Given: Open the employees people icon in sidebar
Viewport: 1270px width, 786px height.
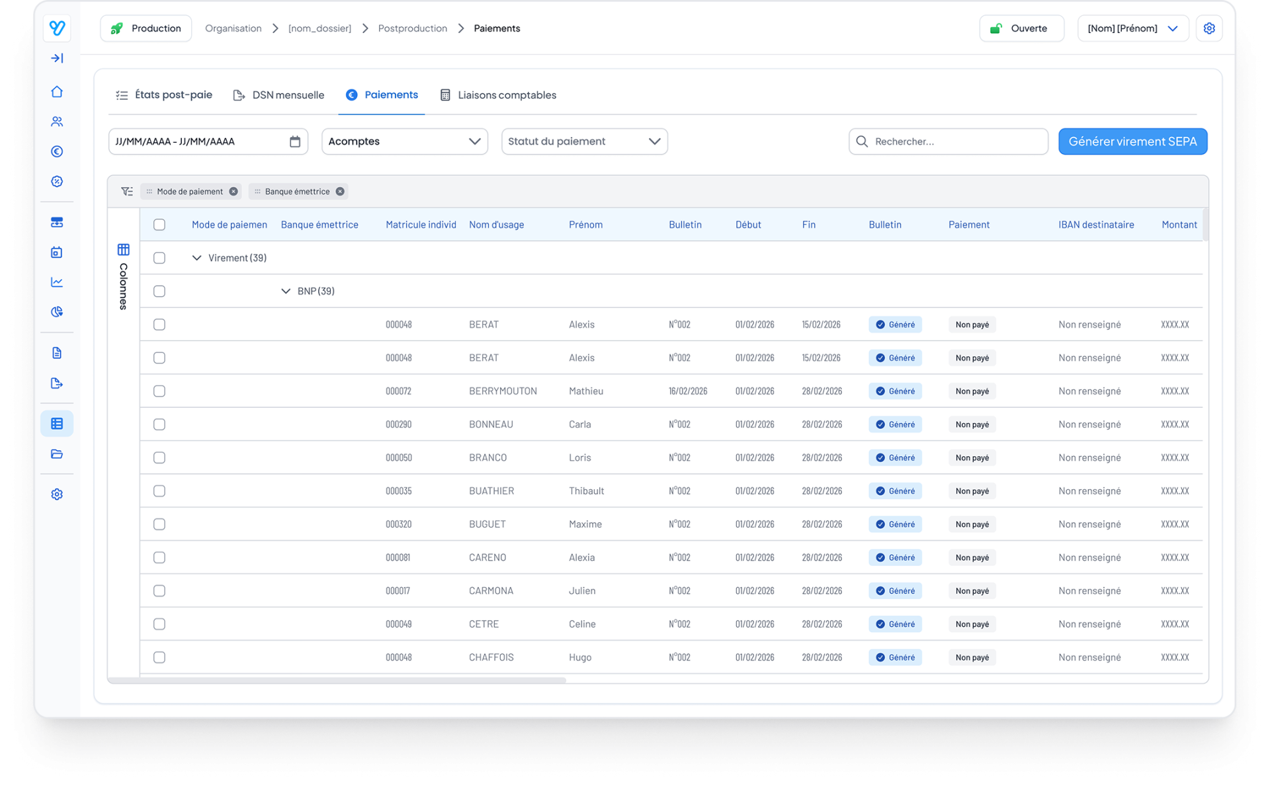Looking at the screenshot, I should (x=57, y=122).
